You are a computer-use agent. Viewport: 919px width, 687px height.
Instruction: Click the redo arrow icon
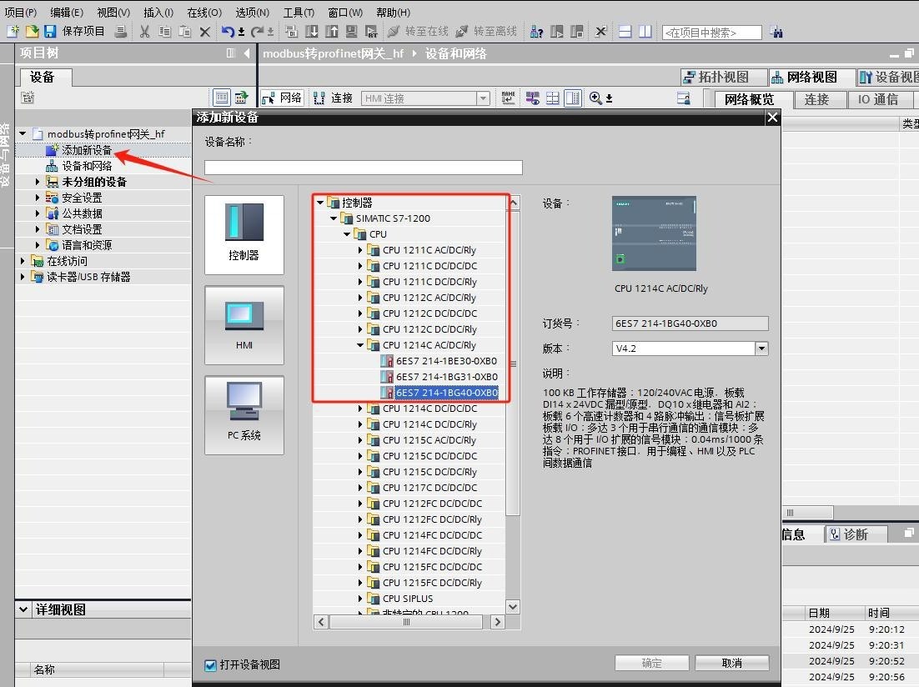[x=258, y=31]
